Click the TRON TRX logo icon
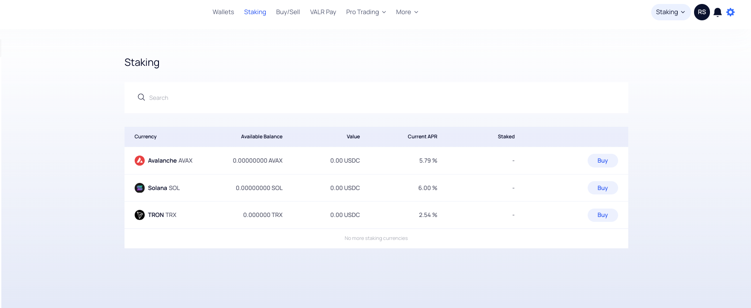751x308 pixels. click(x=140, y=215)
